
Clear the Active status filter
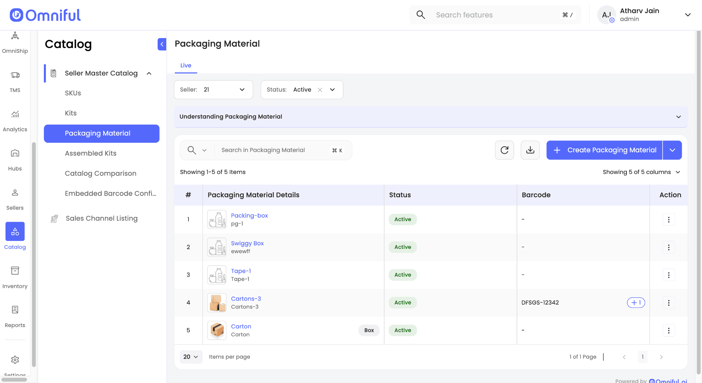tap(320, 90)
